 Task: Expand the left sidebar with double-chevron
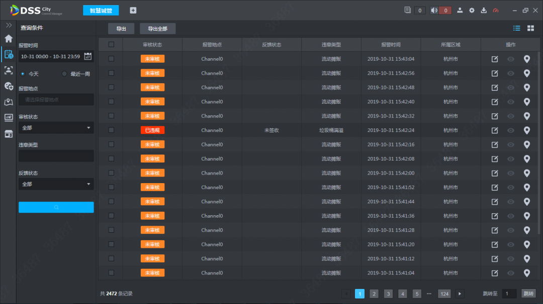(9, 25)
